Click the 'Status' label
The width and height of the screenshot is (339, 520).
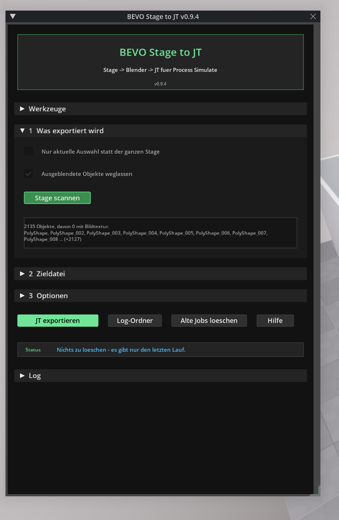click(33, 350)
